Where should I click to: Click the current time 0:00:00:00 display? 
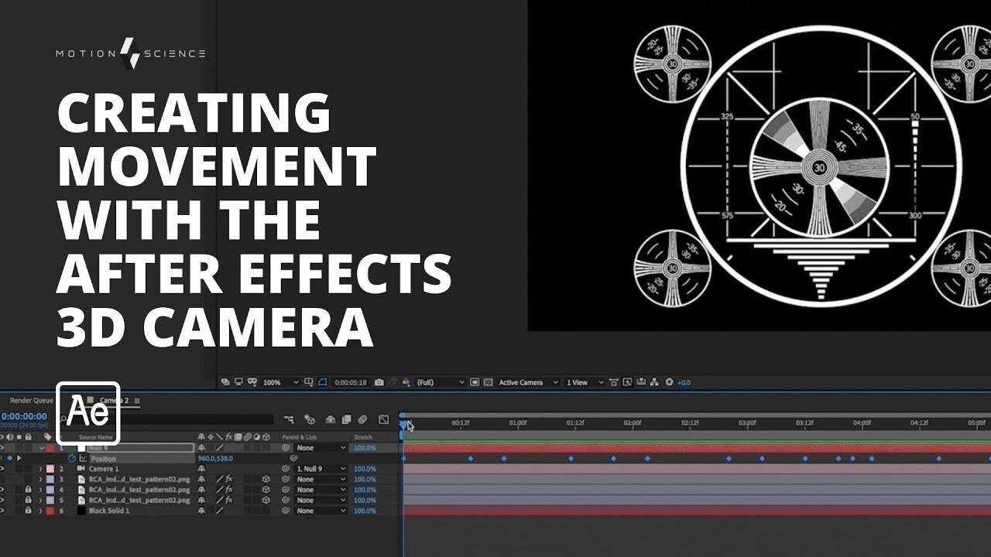pyautogui.click(x=25, y=416)
